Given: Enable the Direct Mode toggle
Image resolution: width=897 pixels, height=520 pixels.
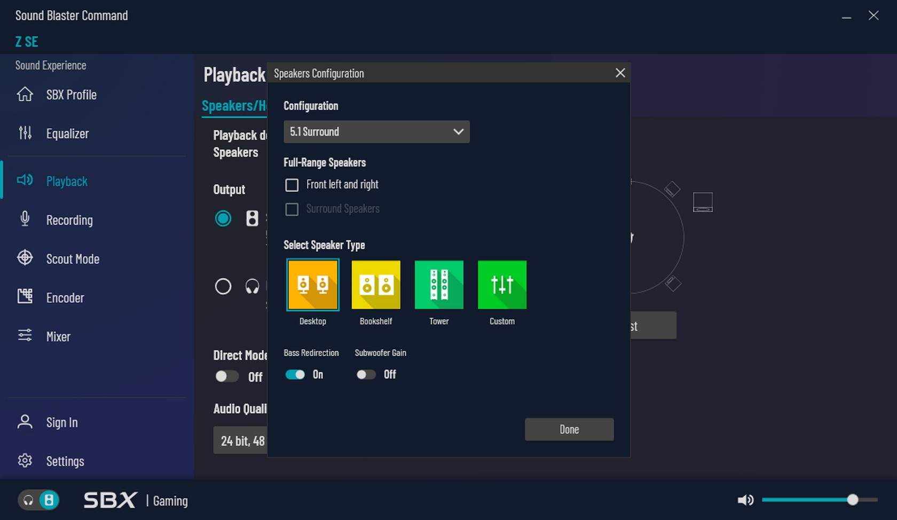Looking at the screenshot, I should pyautogui.click(x=226, y=376).
